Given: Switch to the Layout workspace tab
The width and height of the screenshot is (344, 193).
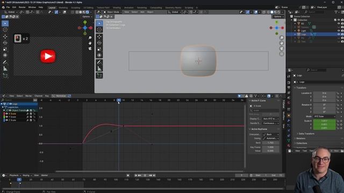Looking at the screenshot, I should (x=52, y=8).
